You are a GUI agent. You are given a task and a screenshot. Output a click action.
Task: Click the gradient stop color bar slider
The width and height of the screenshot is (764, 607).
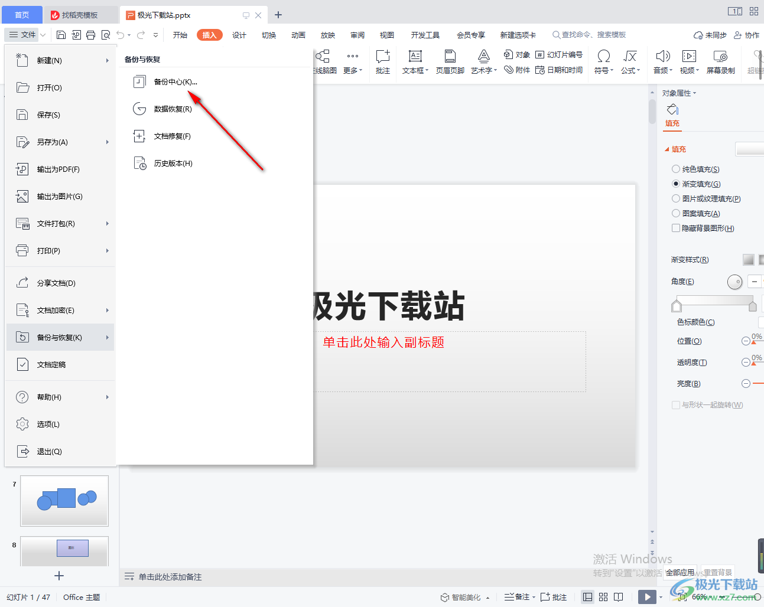(x=714, y=301)
